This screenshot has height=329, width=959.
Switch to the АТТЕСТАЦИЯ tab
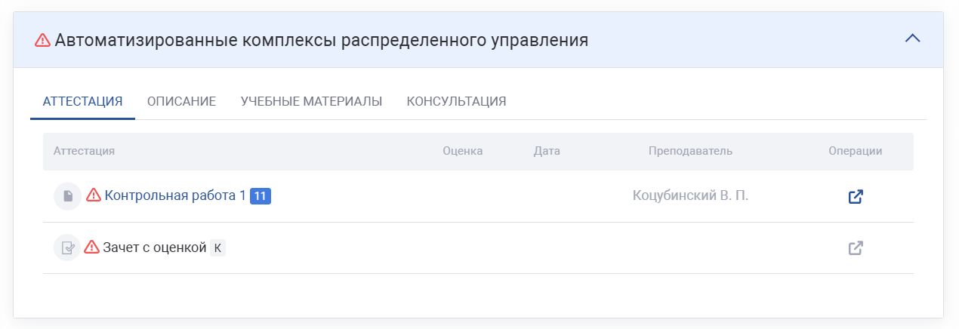coord(82,101)
